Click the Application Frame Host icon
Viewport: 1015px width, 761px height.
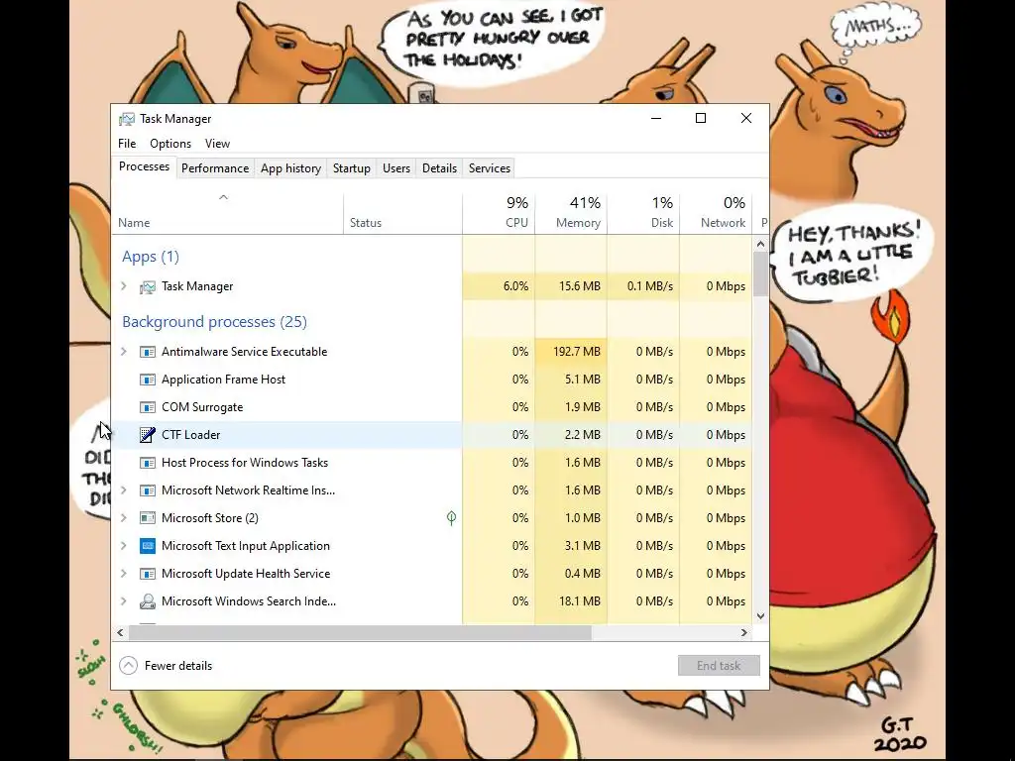click(148, 380)
